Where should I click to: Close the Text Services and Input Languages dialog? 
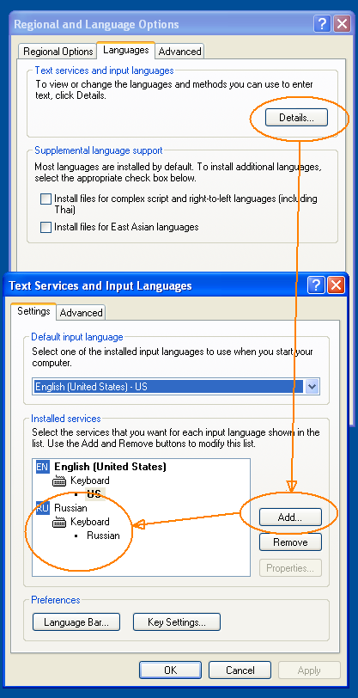337,285
